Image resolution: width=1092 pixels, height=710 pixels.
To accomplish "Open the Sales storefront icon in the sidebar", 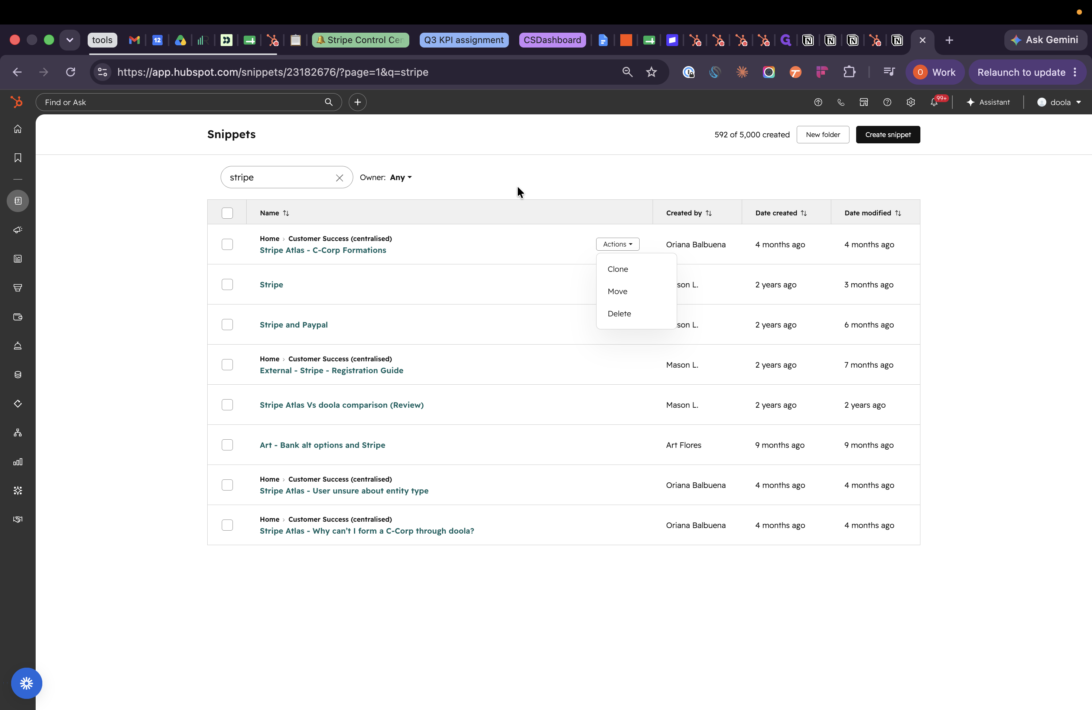I will (18, 287).
